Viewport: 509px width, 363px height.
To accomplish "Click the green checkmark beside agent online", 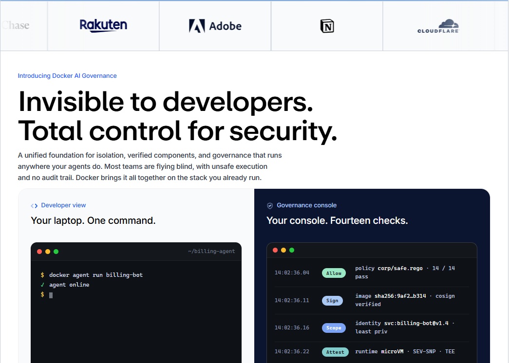I will pos(42,285).
